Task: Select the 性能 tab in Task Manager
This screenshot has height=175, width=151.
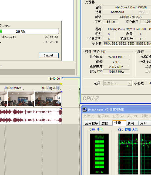Action: click(119, 123)
